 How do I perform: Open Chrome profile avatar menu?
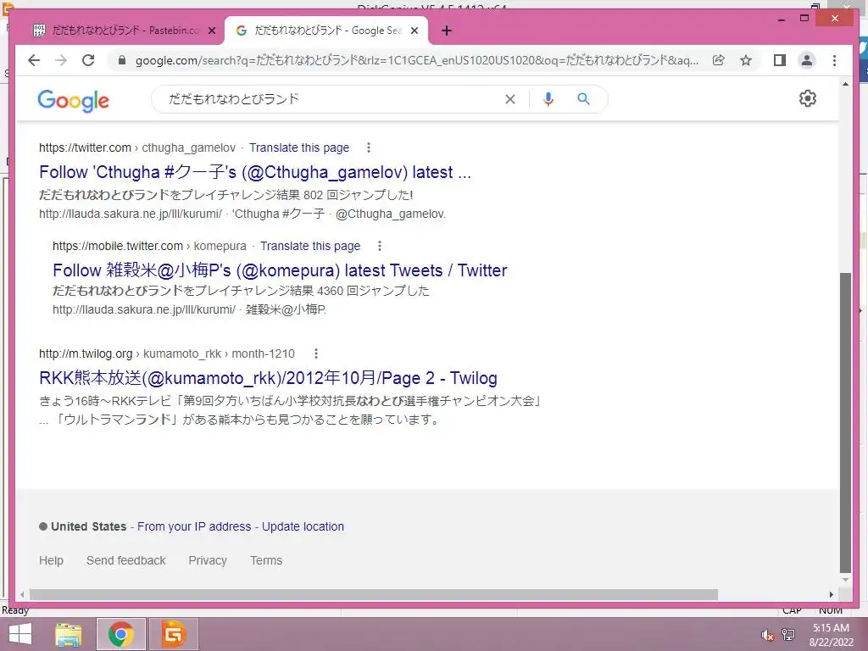click(807, 60)
